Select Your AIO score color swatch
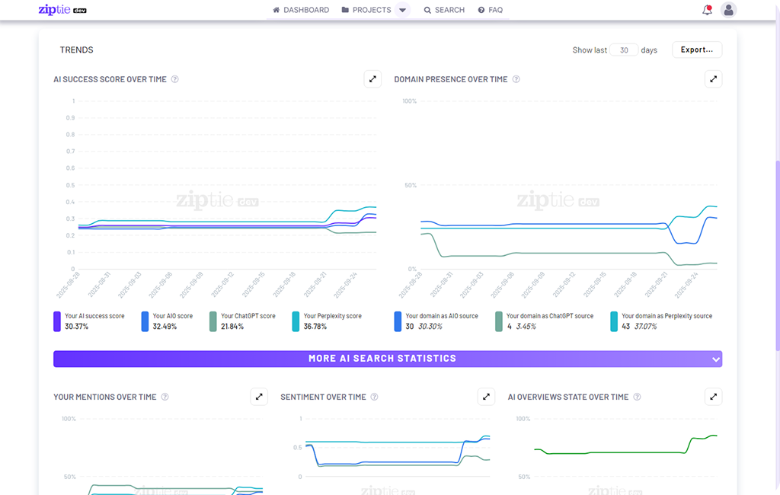 pos(145,321)
